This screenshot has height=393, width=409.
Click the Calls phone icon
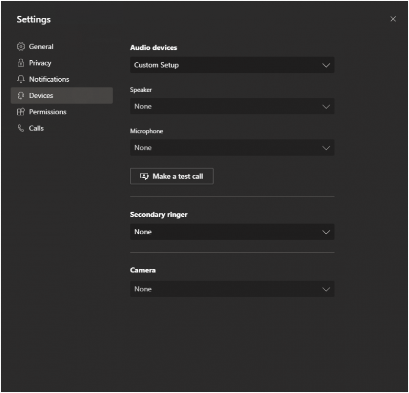pyautogui.click(x=21, y=128)
